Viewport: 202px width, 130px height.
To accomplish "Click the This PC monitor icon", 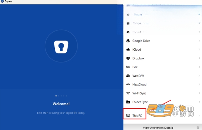I will [x=128, y=115].
